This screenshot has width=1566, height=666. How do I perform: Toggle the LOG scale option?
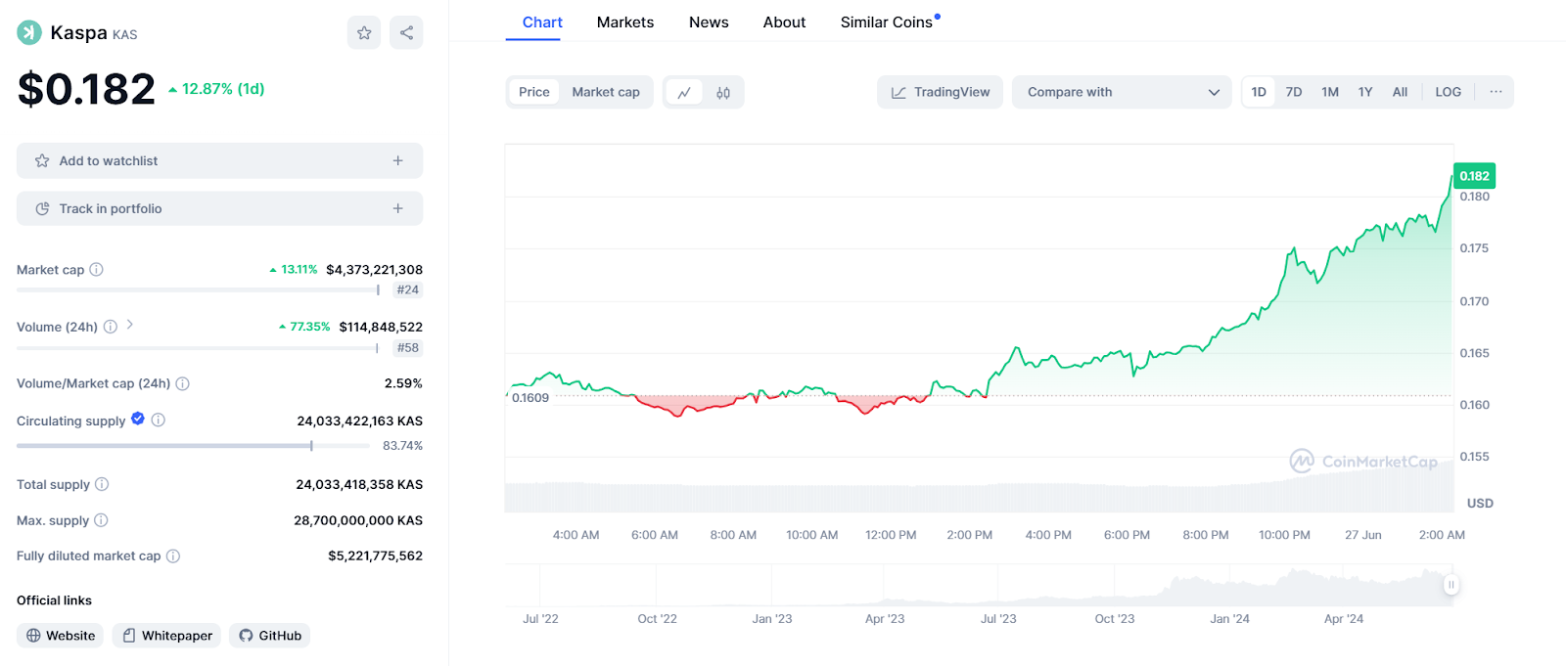(1448, 92)
